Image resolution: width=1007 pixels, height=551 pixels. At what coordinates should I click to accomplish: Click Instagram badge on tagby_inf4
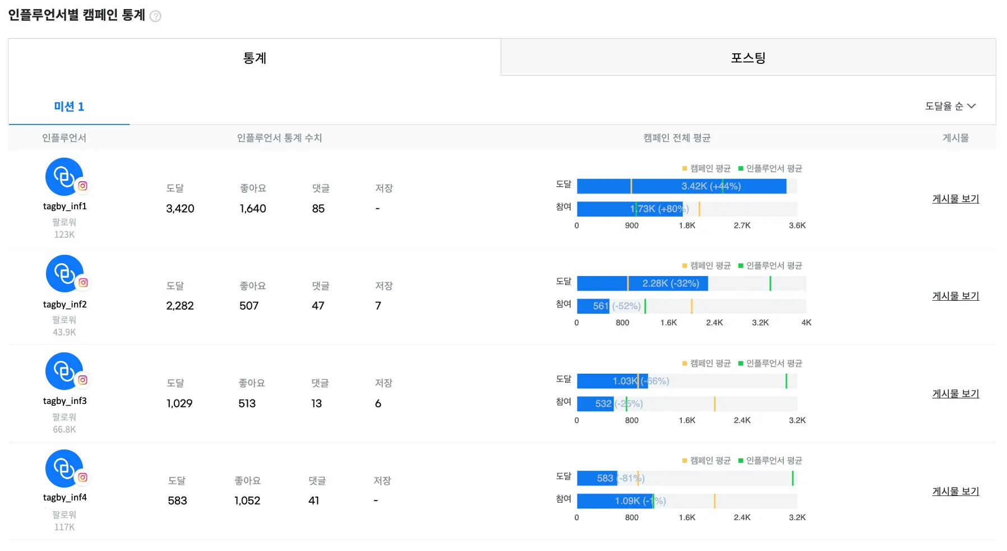(x=83, y=477)
